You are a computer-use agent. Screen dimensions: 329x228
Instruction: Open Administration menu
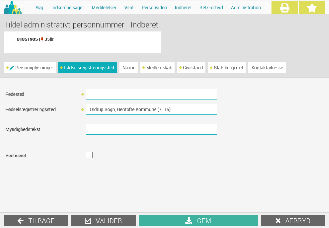(x=246, y=8)
